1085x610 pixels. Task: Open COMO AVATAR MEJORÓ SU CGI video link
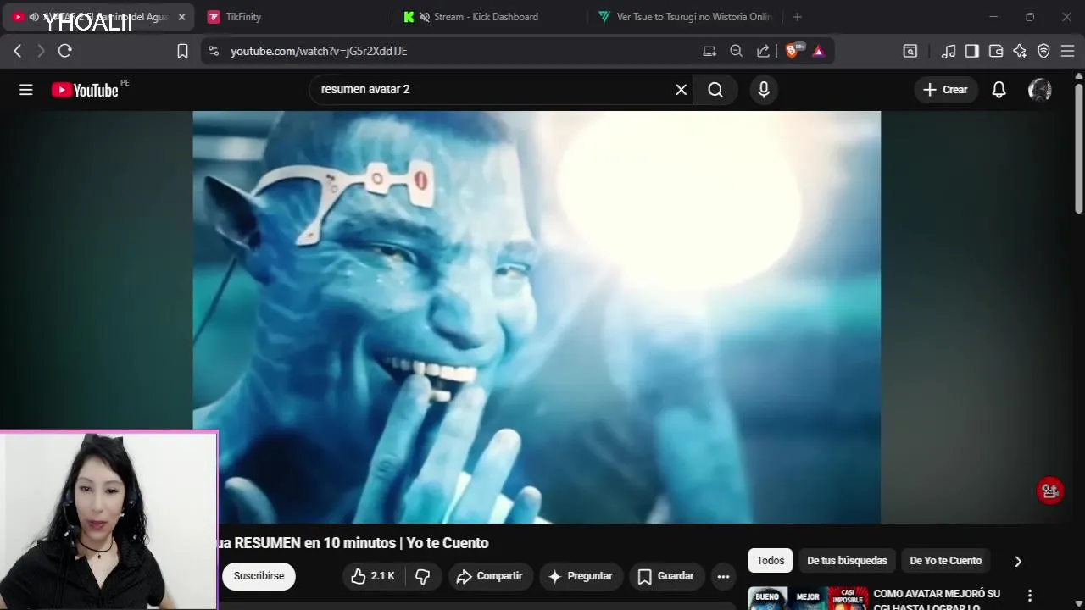[x=937, y=600]
